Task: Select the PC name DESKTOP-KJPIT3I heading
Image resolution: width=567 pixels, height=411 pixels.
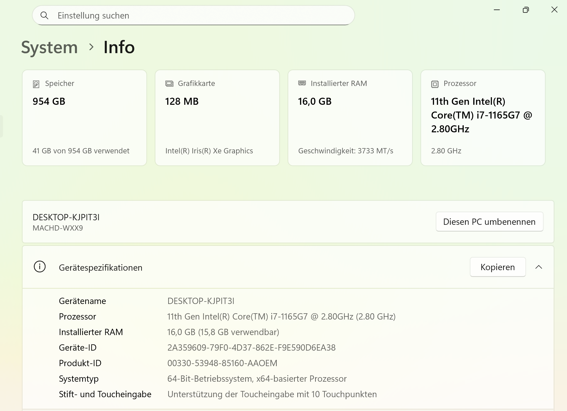Action: pyautogui.click(x=66, y=217)
